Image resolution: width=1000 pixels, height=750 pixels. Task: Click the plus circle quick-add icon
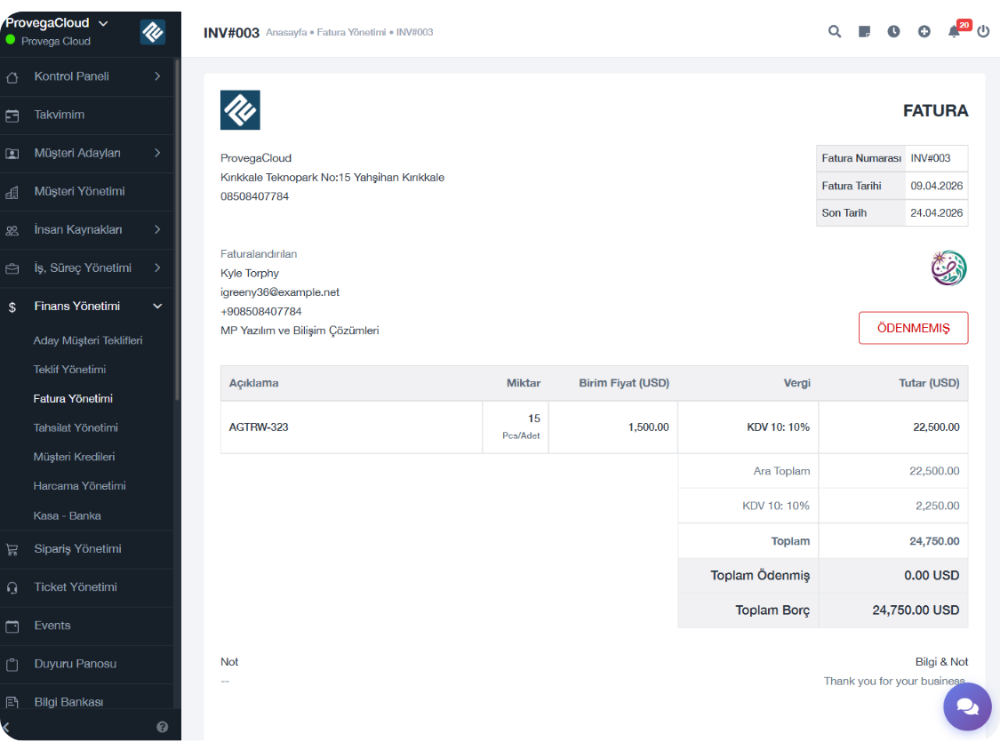924,31
